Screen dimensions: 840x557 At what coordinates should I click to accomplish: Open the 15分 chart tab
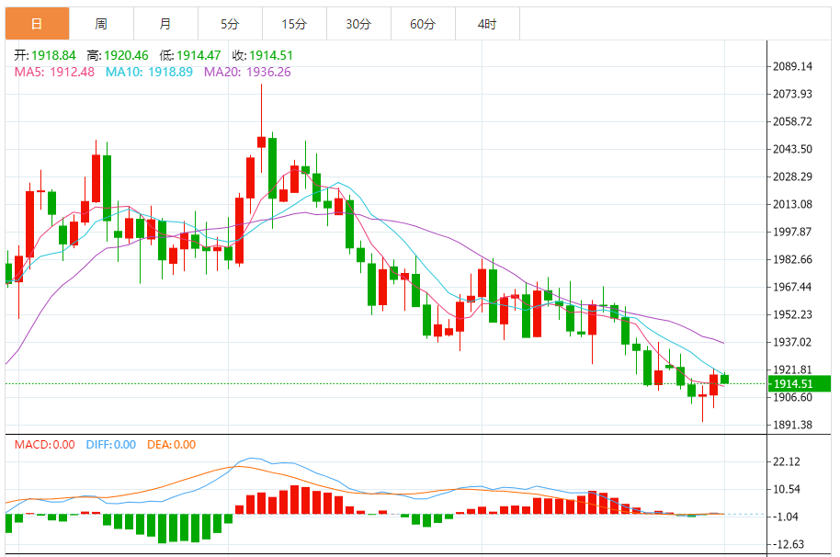(x=294, y=24)
